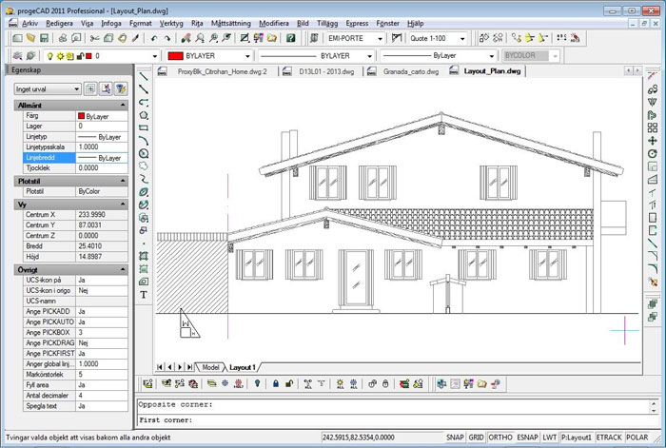Click the Ange PICKBOX value 3
This screenshot has width=666, height=448.
coord(102,332)
